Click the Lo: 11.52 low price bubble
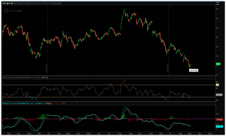 (x=194, y=71)
